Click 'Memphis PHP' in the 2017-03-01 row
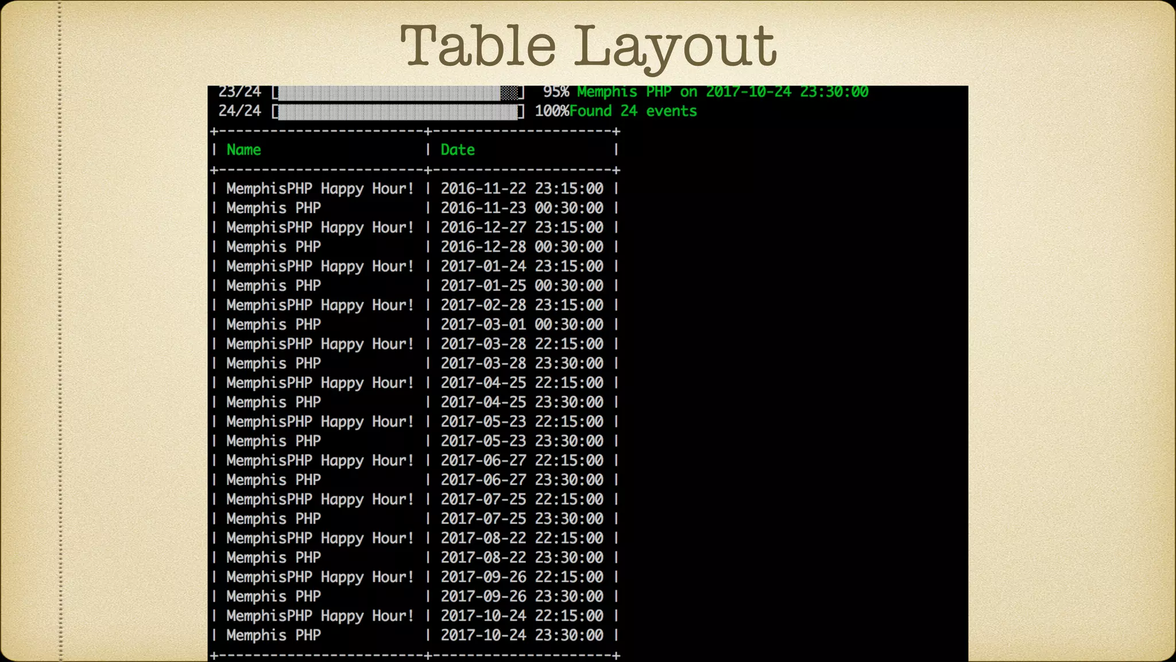This screenshot has height=662, width=1176. [273, 325]
